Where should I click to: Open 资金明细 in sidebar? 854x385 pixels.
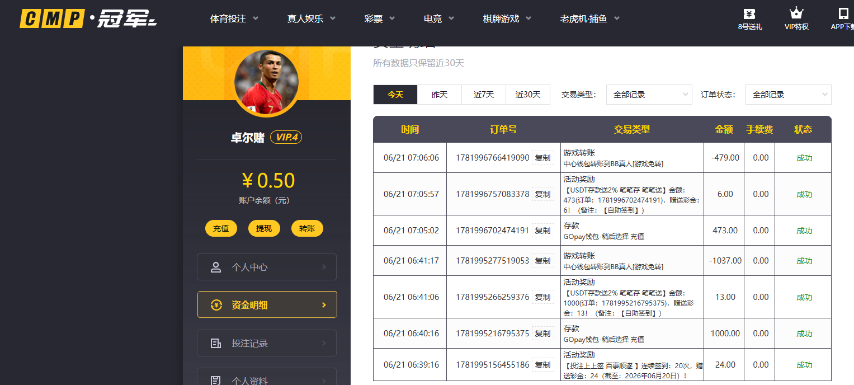tap(267, 305)
